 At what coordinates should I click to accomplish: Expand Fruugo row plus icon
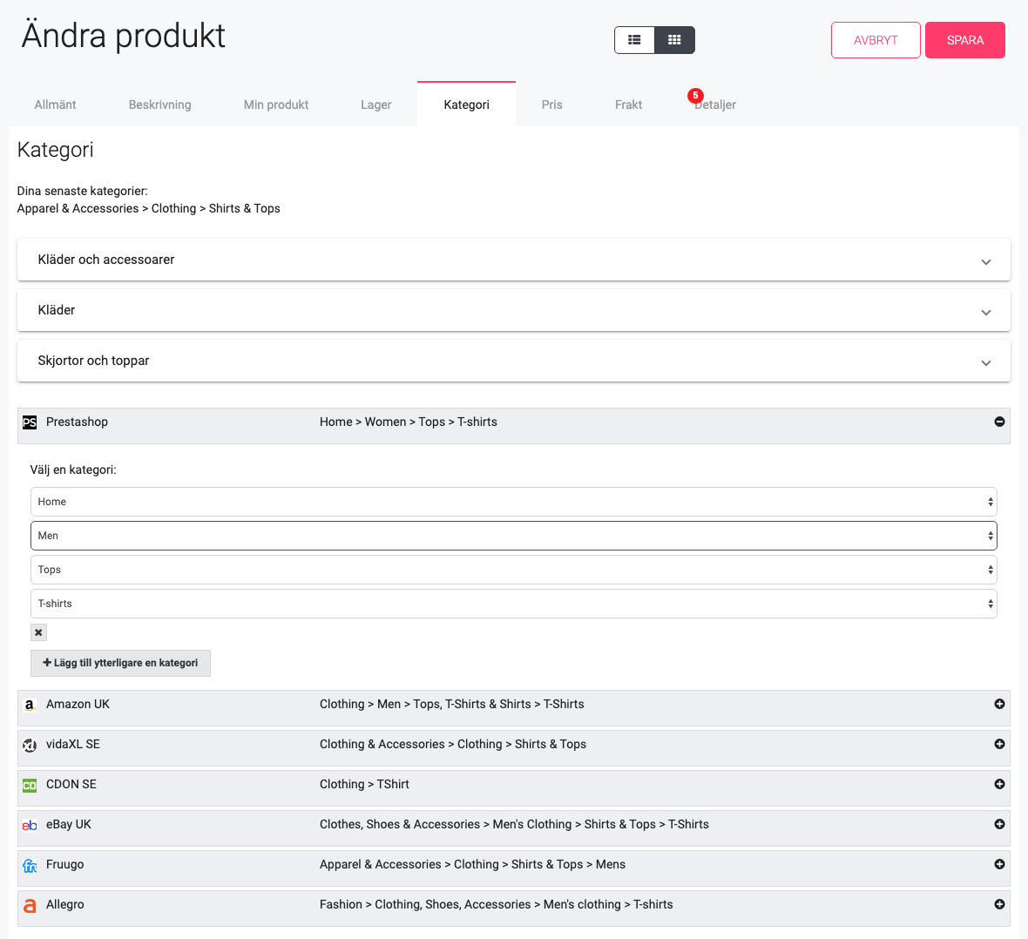pyautogui.click(x=999, y=863)
